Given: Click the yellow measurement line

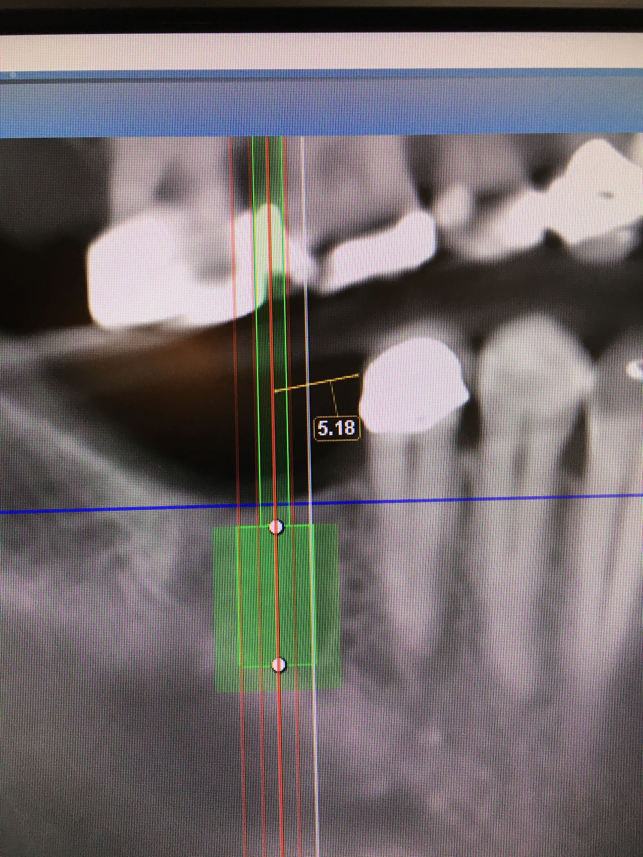Looking at the screenshot, I should (x=316, y=383).
